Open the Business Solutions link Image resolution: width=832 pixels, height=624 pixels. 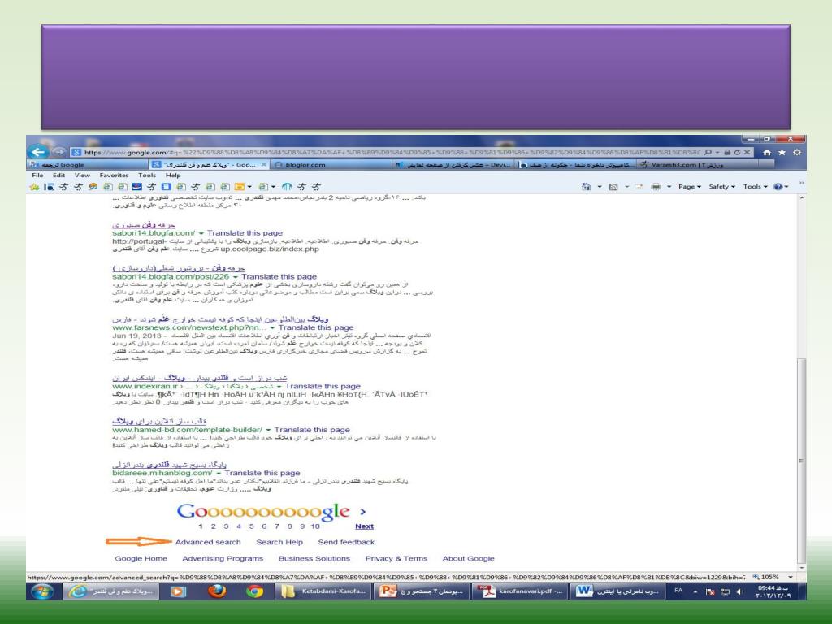pos(314,559)
